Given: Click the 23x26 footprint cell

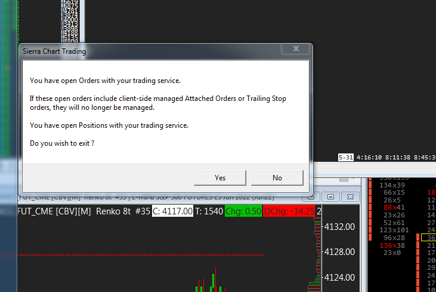Looking at the screenshot, I should [x=394, y=215].
